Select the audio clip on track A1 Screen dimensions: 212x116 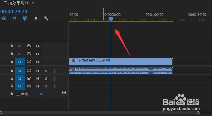click(121, 71)
